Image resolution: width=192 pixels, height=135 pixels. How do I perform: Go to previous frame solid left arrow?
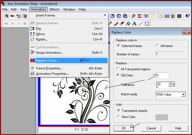click(12, 23)
